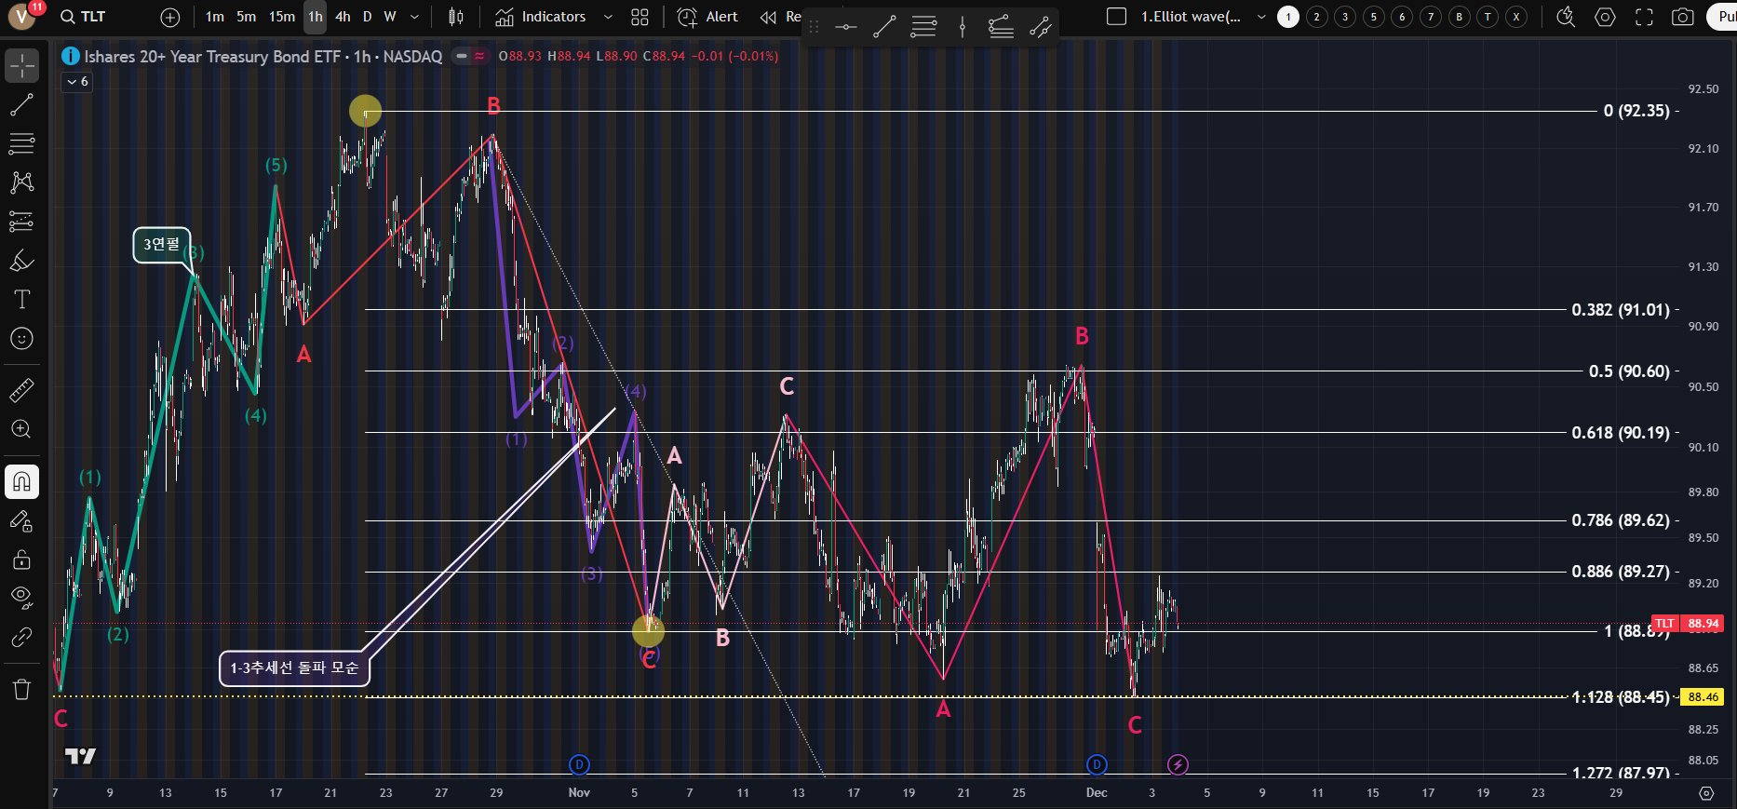
Task: Create an Alert
Action: tap(707, 17)
